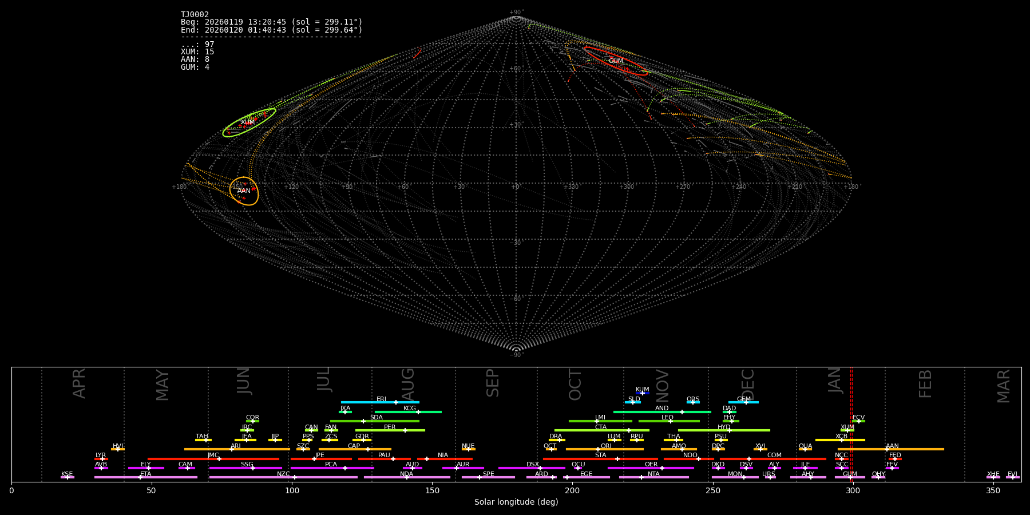This screenshot has width=1030, height=515.
Task: Click the FEB month label
Action: tap(925, 384)
